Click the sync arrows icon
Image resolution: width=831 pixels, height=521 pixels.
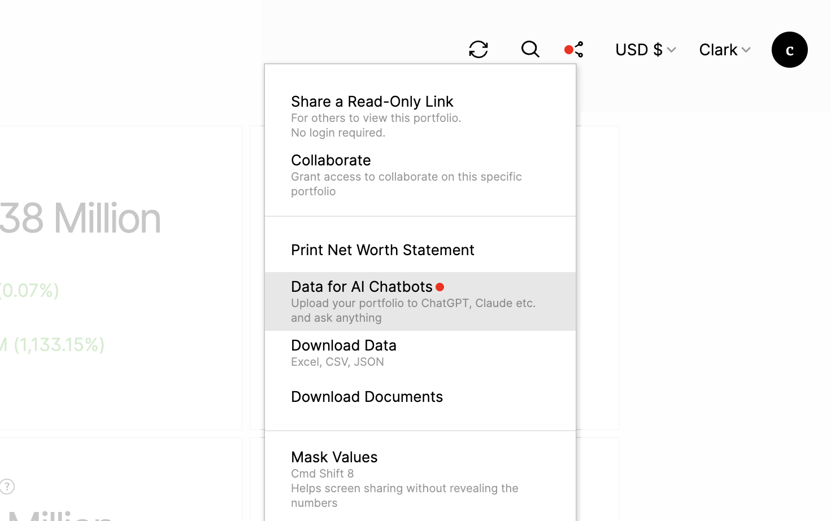click(x=478, y=50)
